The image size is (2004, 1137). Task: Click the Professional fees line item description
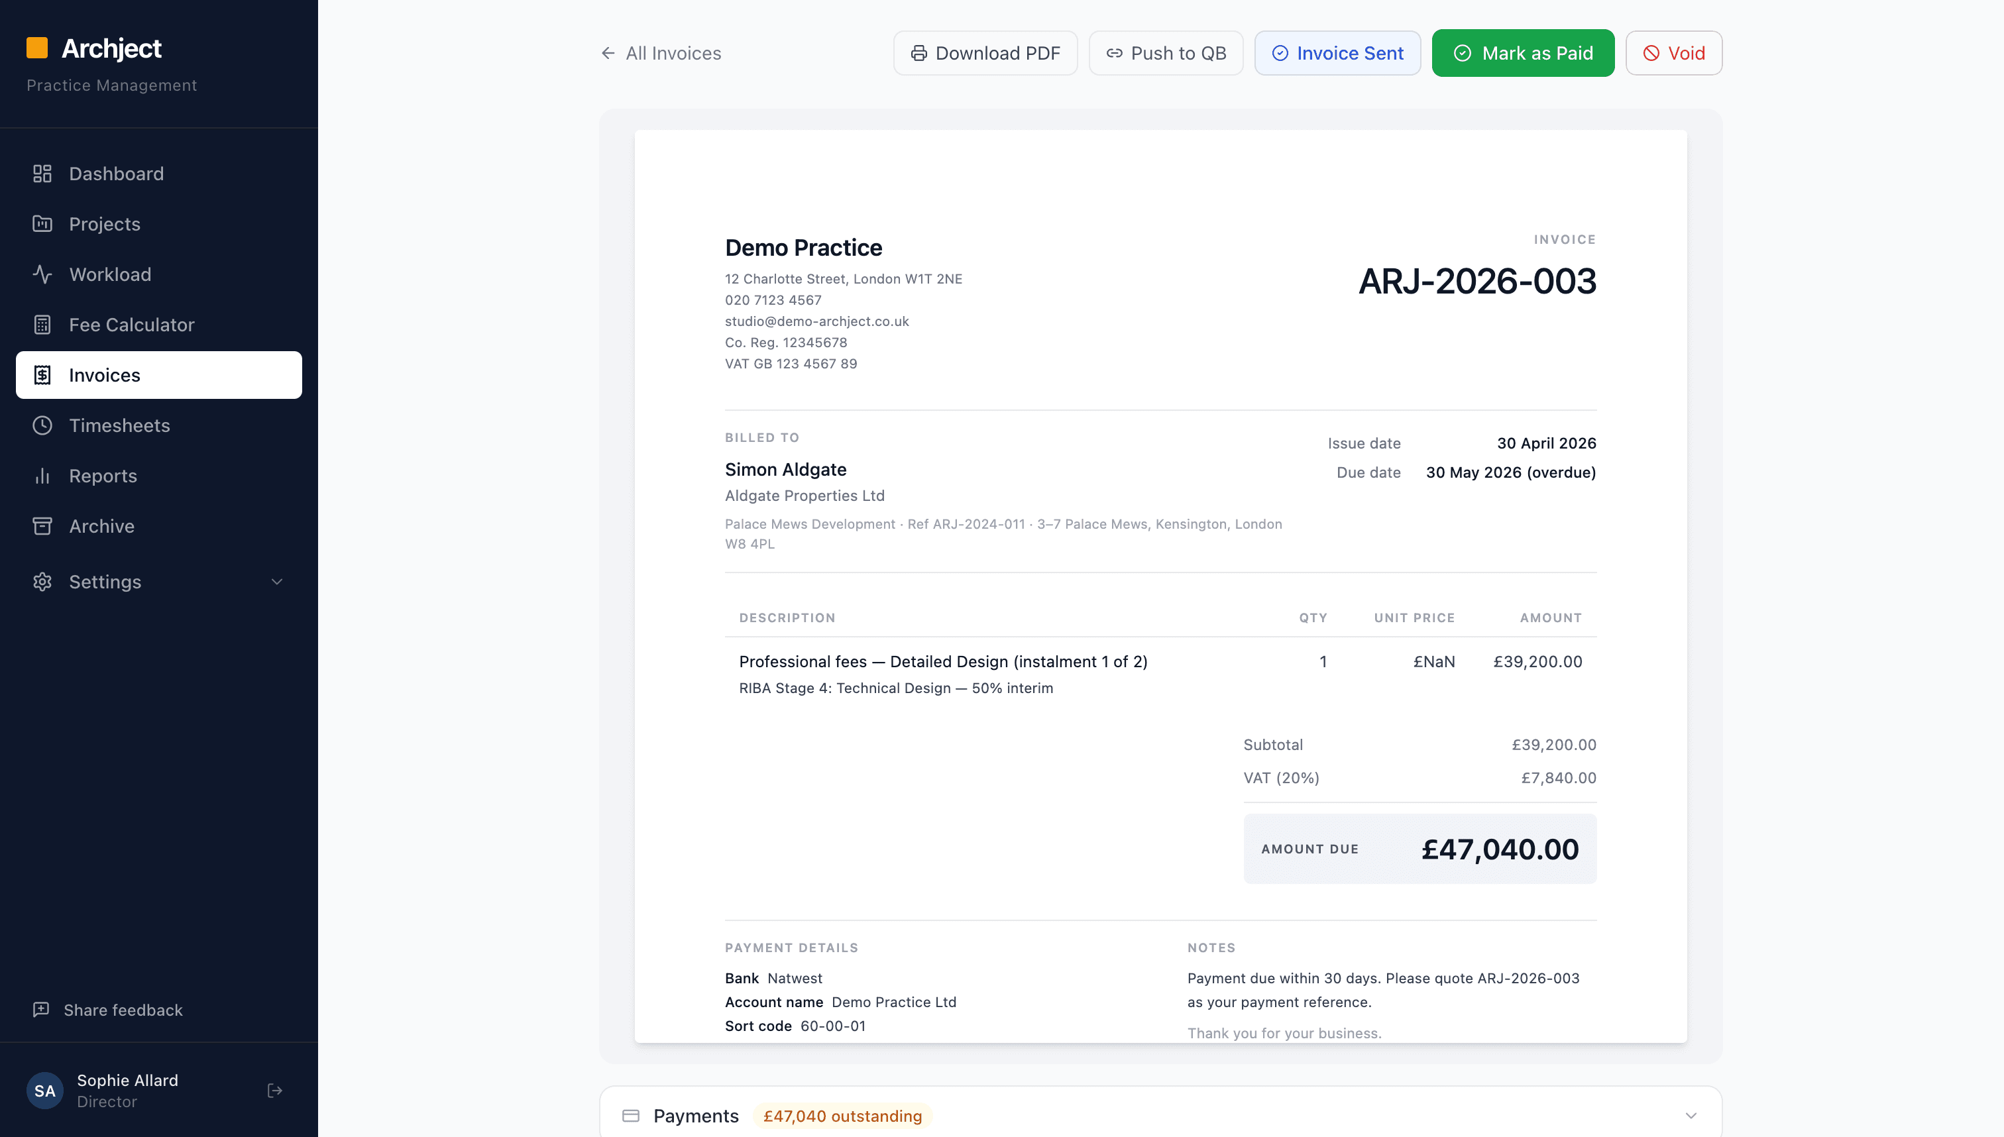[x=942, y=661]
